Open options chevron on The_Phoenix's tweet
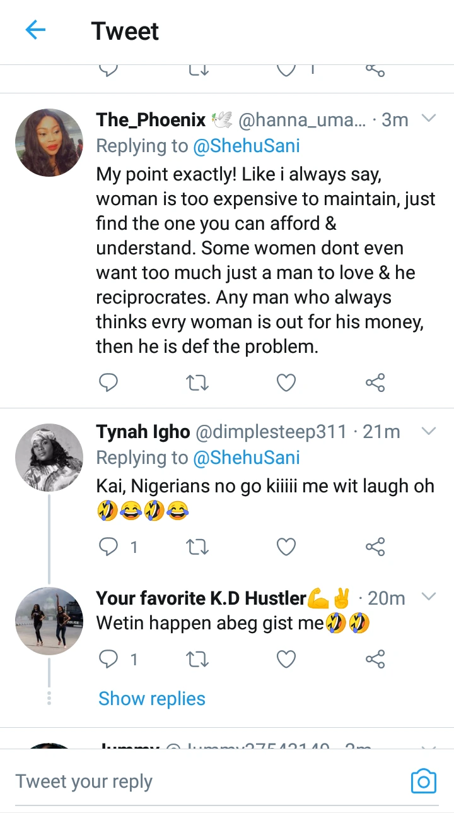 coord(429,119)
